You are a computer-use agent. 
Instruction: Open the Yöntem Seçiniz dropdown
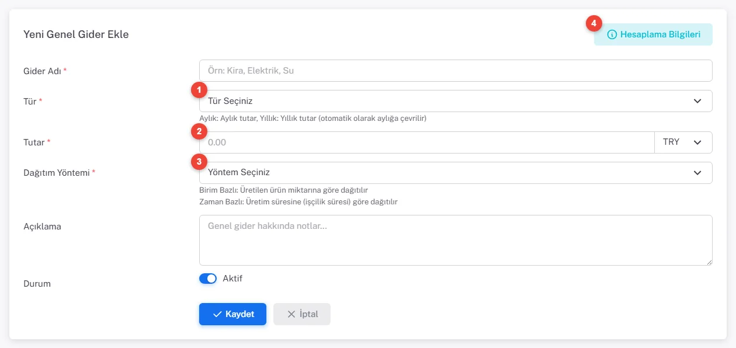click(456, 173)
